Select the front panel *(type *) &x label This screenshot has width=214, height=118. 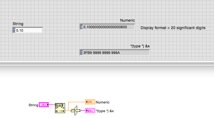[140, 46]
